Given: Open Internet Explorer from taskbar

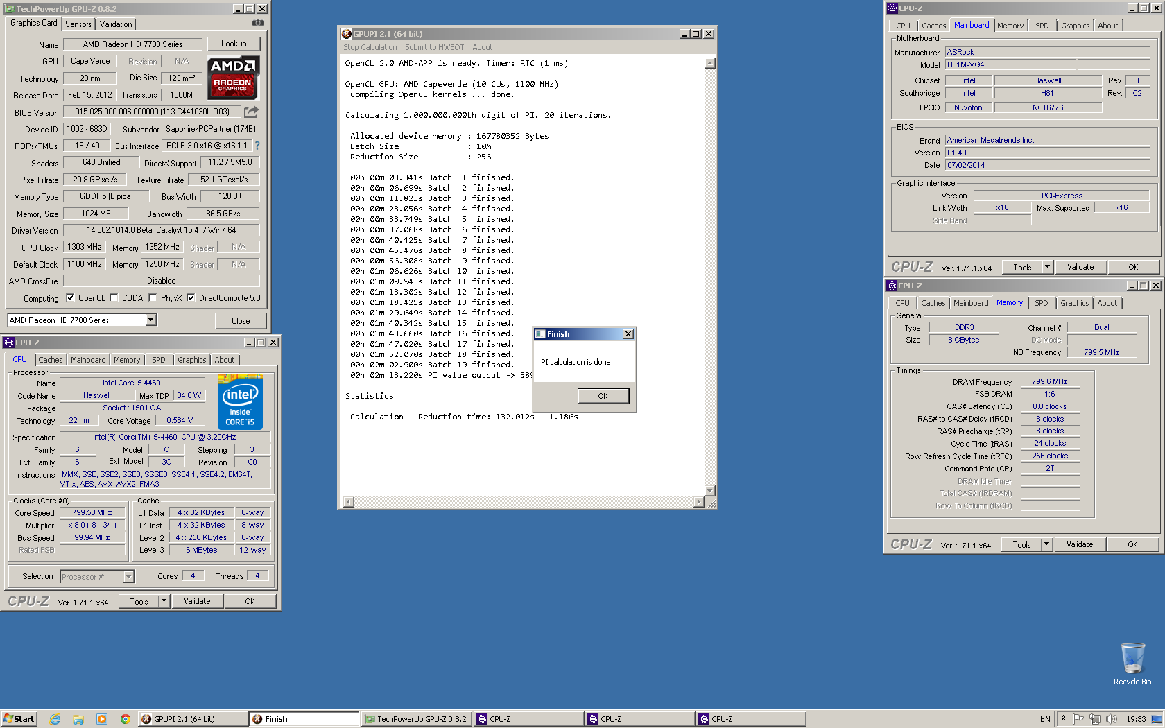Looking at the screenshot, I should click(x=55, y=719).
